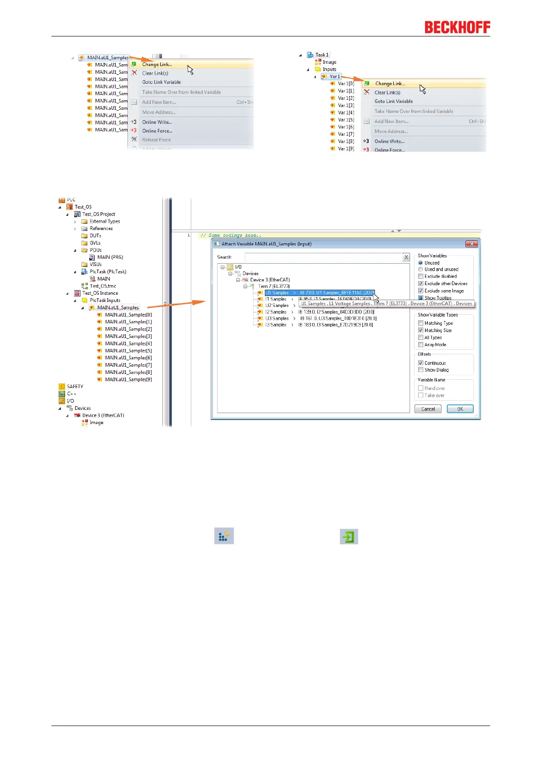542x767 pixels.
Task: Click the Clear Link(s) red X icon in left menu
Action: [134, 73]
